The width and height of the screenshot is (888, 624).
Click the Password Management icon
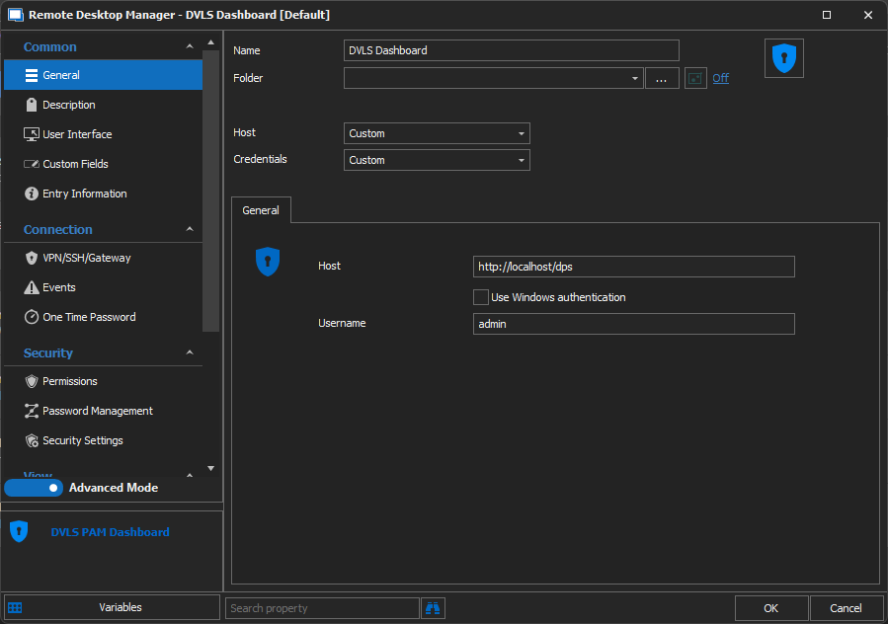32,411
